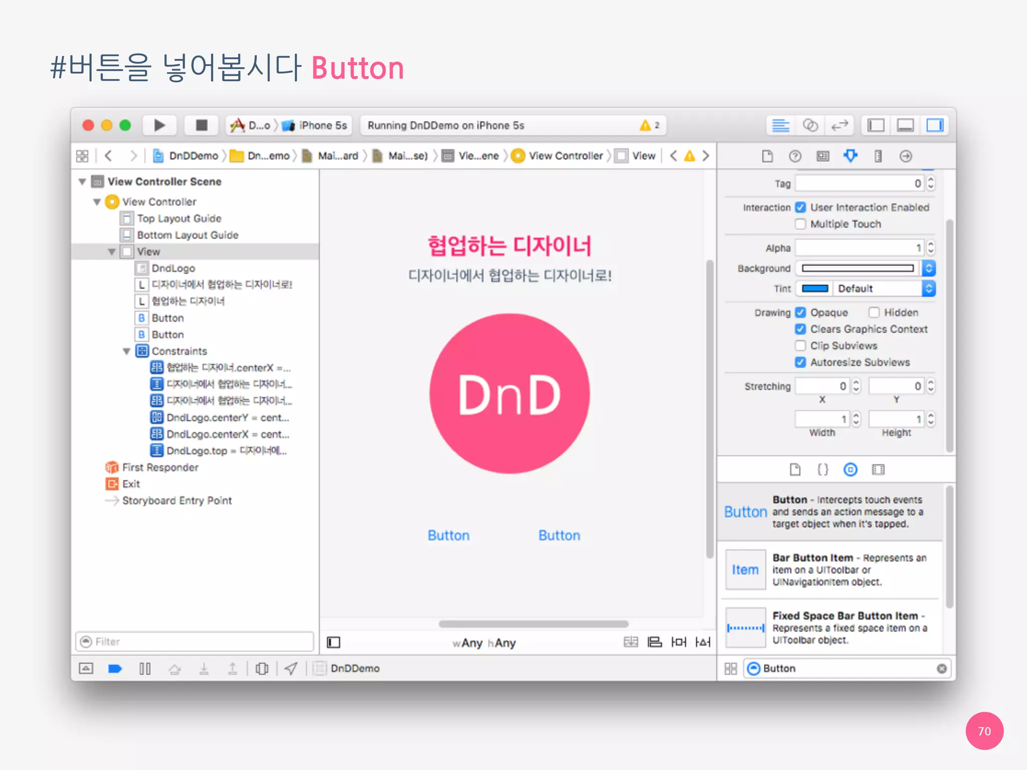Toggle the Navigator panel
The width and height of the screenshot is (1027, 770).
pos(876,125)
